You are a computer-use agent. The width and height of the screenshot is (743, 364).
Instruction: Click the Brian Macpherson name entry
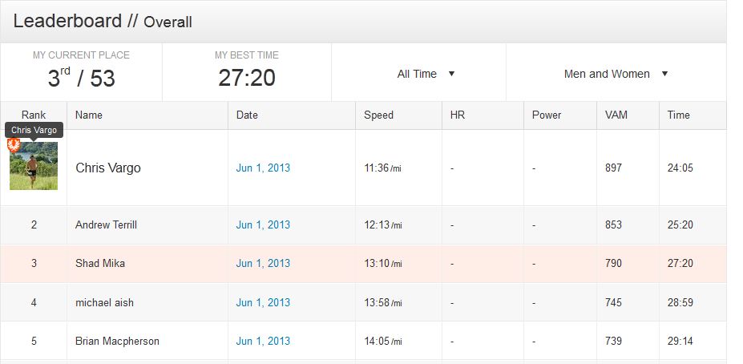coord(117,341)
